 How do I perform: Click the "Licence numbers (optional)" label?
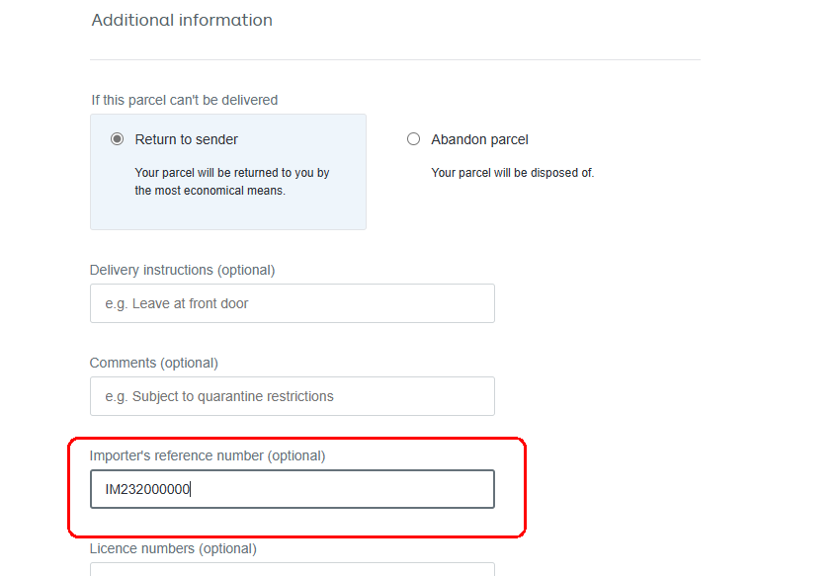173,548
